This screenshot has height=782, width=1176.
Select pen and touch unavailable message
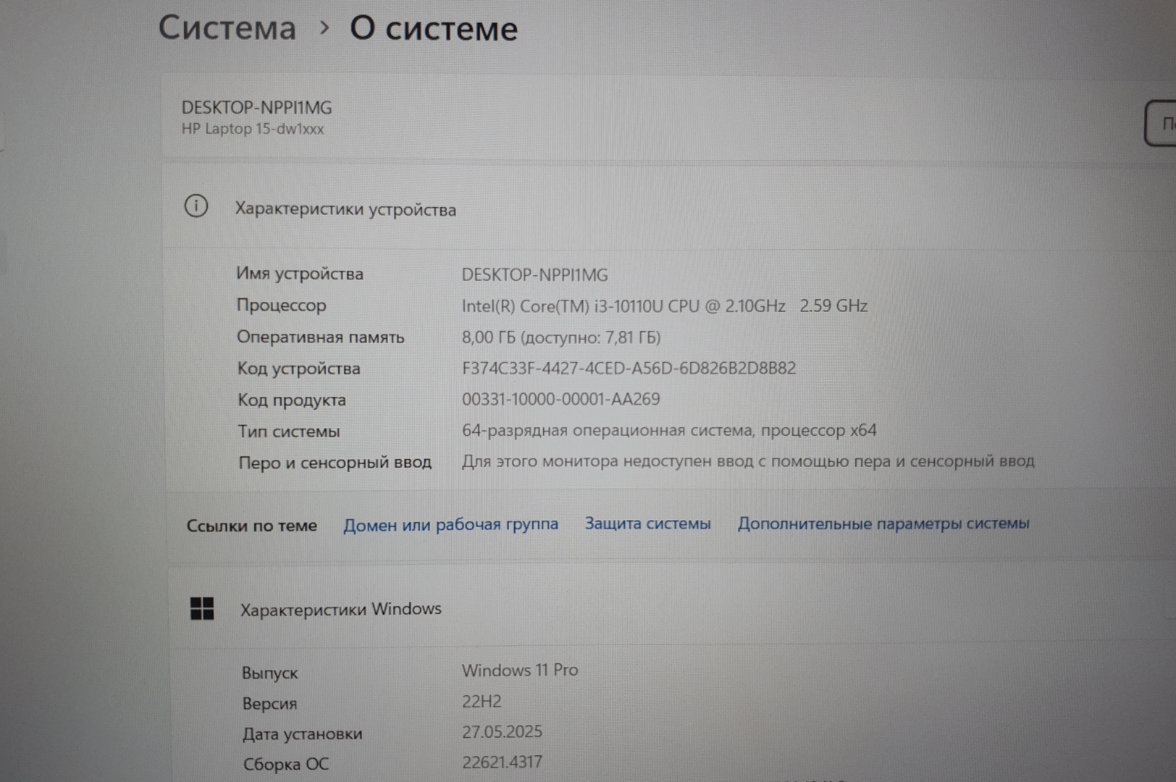(749, 461)
